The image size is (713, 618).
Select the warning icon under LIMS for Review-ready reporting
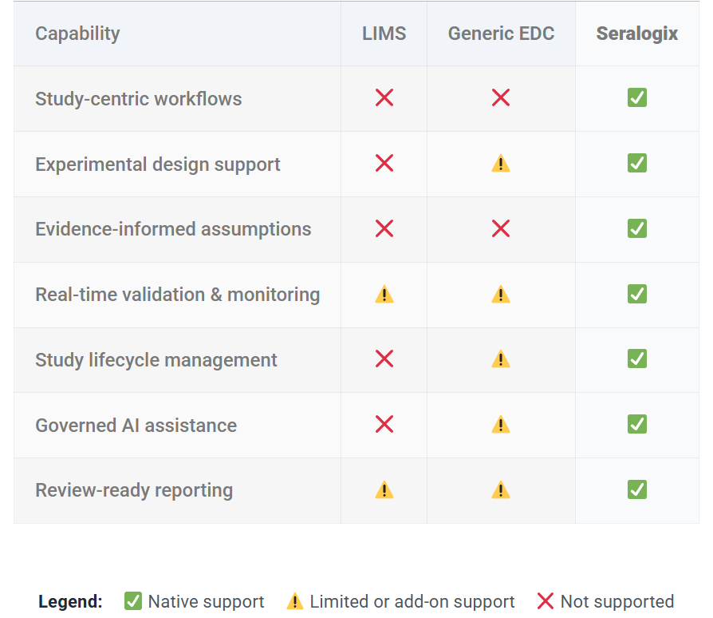tap(384, 489)
